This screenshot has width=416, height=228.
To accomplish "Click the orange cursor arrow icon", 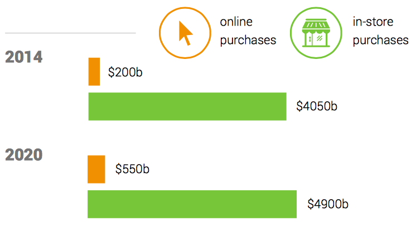I will click(x=185, y=33).
